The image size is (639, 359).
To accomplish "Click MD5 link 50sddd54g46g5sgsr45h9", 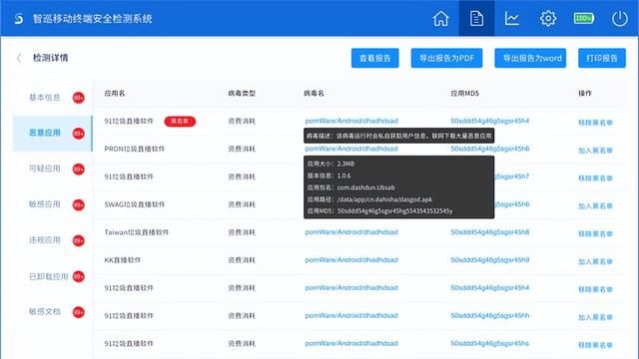I will (x=490, y=260).
